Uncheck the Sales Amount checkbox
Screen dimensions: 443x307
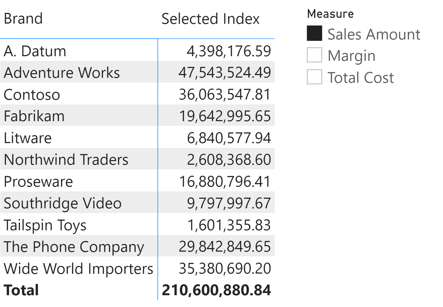pyautogui.click(x=314, y=33)
